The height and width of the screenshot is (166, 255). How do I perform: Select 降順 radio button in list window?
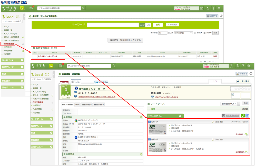(x=204, y=33)
